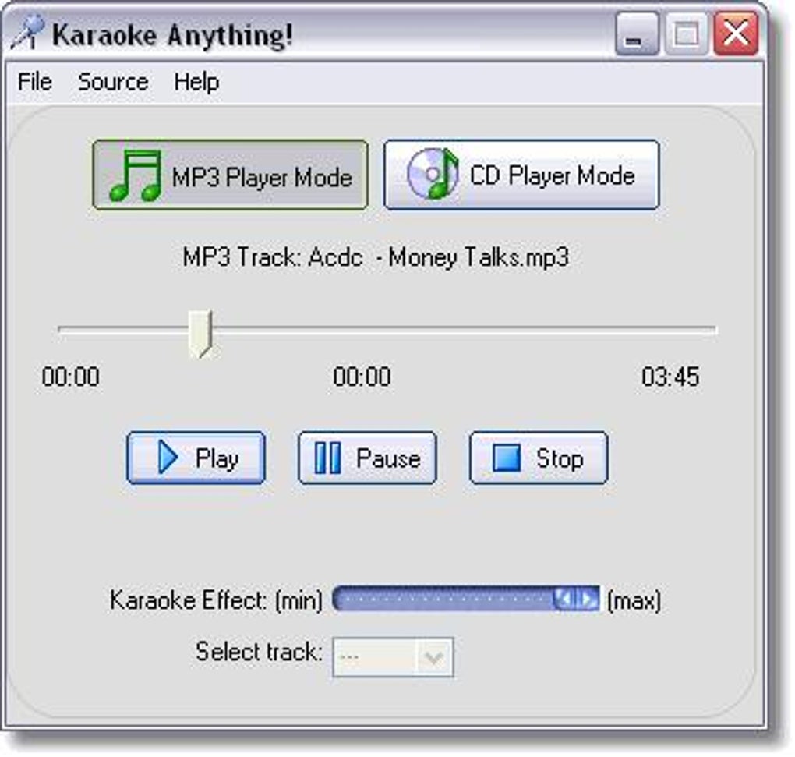Open the Source menu
Image resolution: width=795 pixels, height=757 pixels.
click(113, 82)
